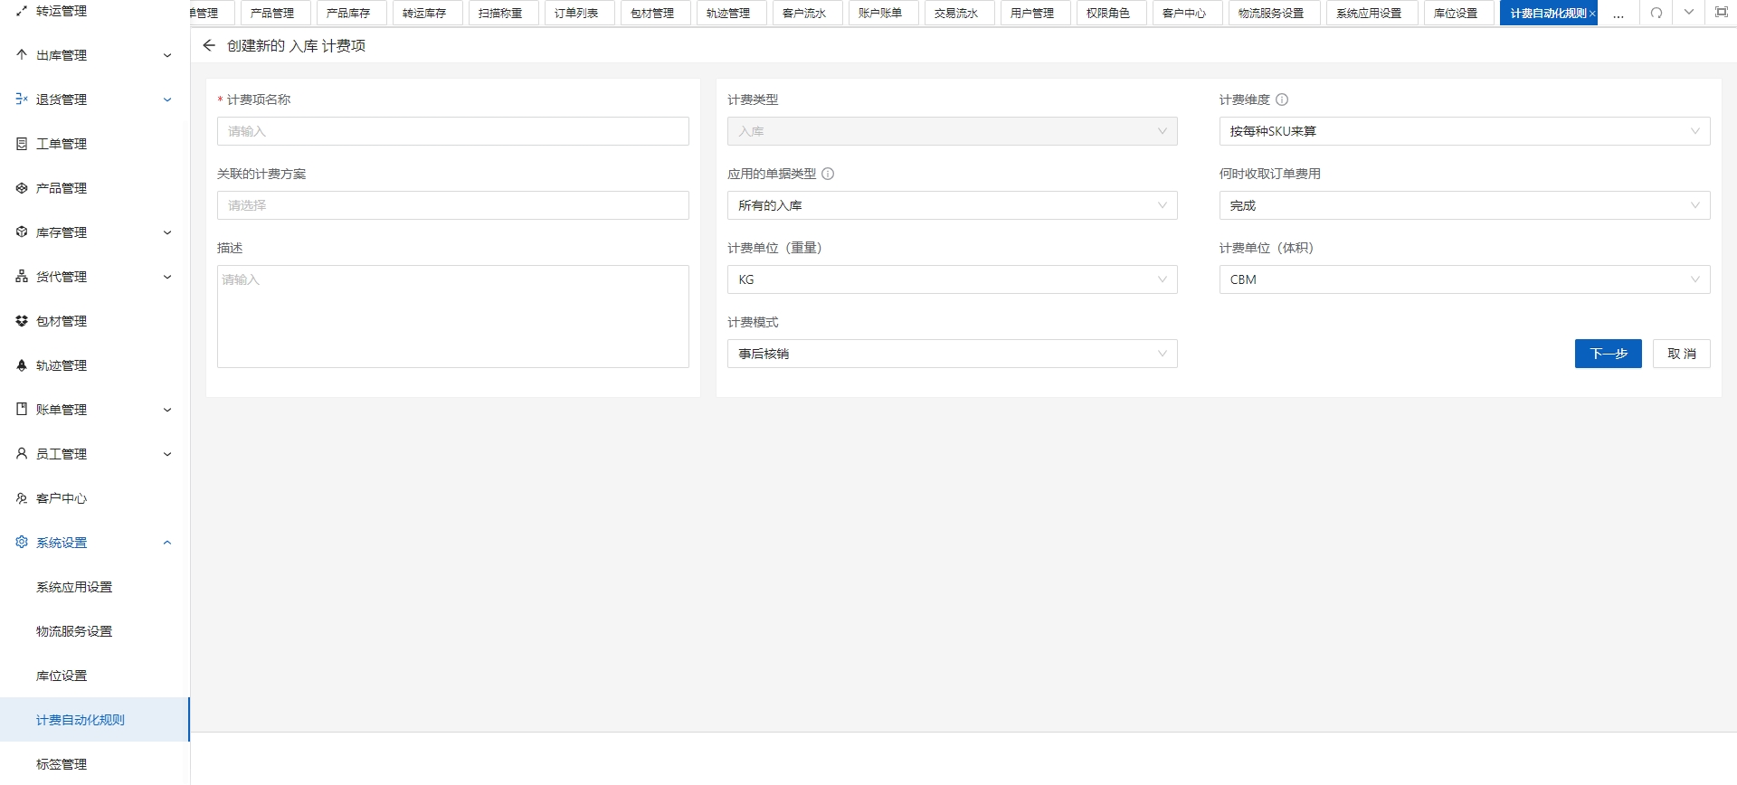Click the disabled 计费类型 dropdown showing 入库
The width and height of the screenshot is (1737, 785).
pyautogui.click(x=952, y=131)
